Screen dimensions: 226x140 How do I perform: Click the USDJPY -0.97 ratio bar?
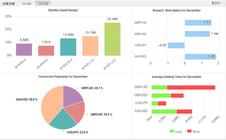pos(176,45)
